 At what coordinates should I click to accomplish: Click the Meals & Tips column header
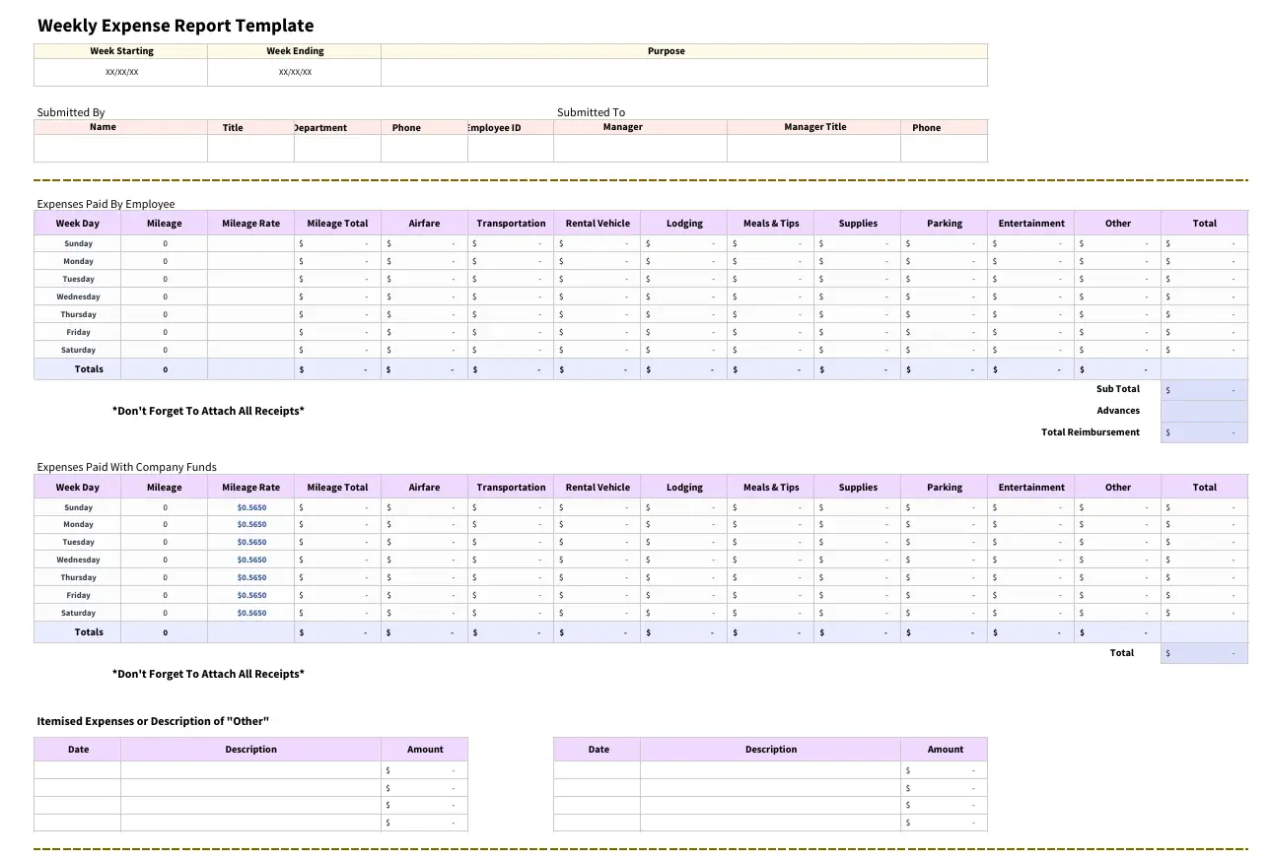click(770, 223)
